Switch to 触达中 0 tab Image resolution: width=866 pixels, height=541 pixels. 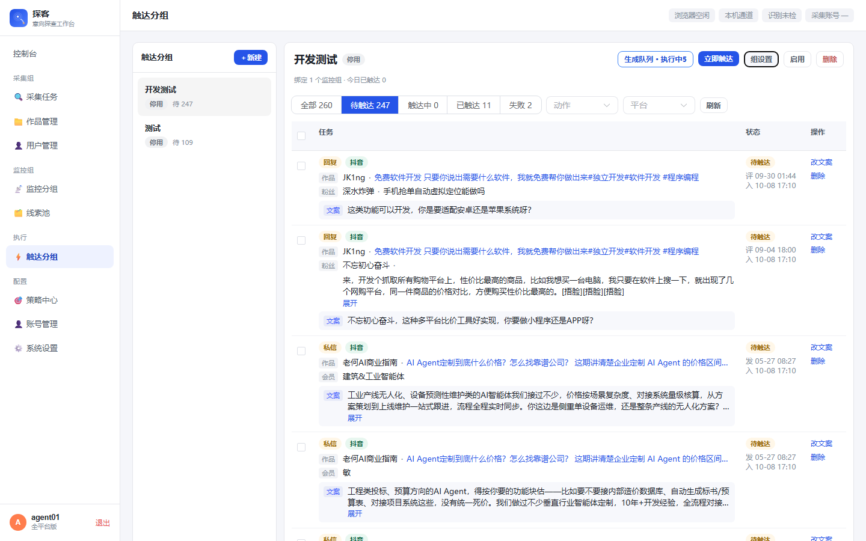423,105
